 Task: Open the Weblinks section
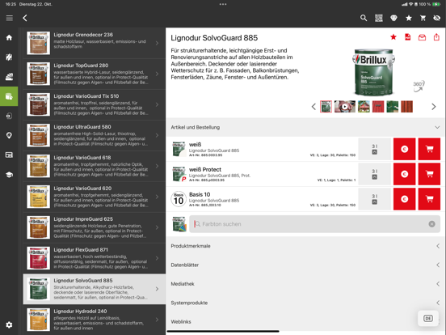coord(305,322)
